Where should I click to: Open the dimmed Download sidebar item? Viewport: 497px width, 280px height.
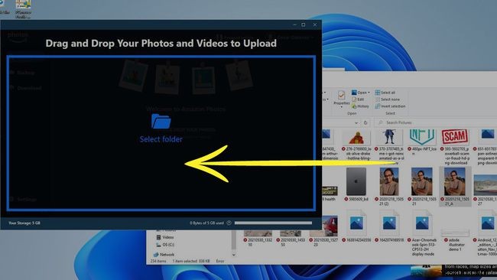pos(25,88)
